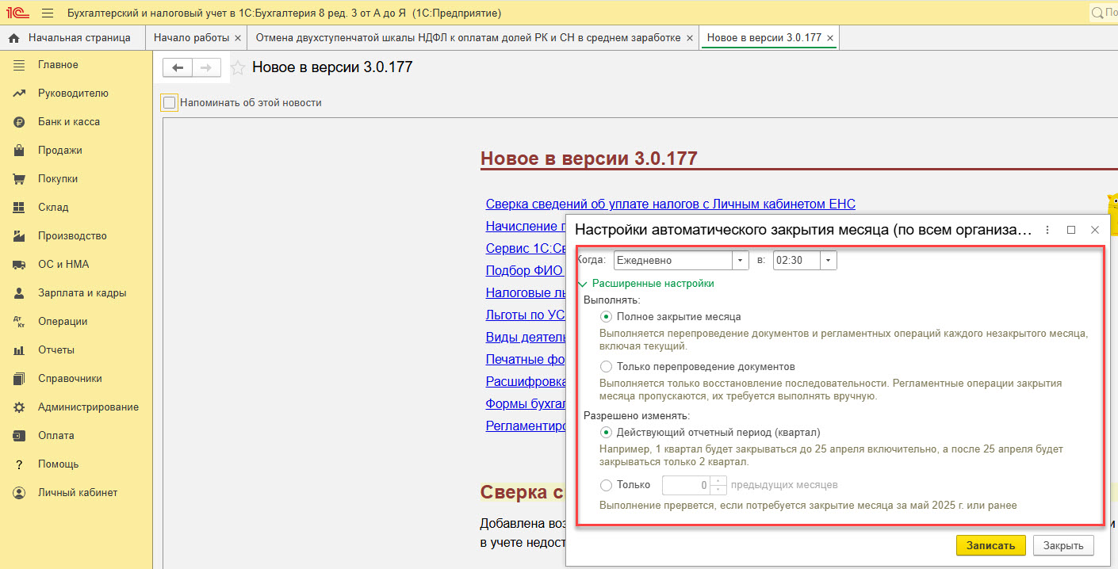This screenshot has height=569, width=1118.
Task: Select the Полное закрытие месяца radio option
Action: 607,316
